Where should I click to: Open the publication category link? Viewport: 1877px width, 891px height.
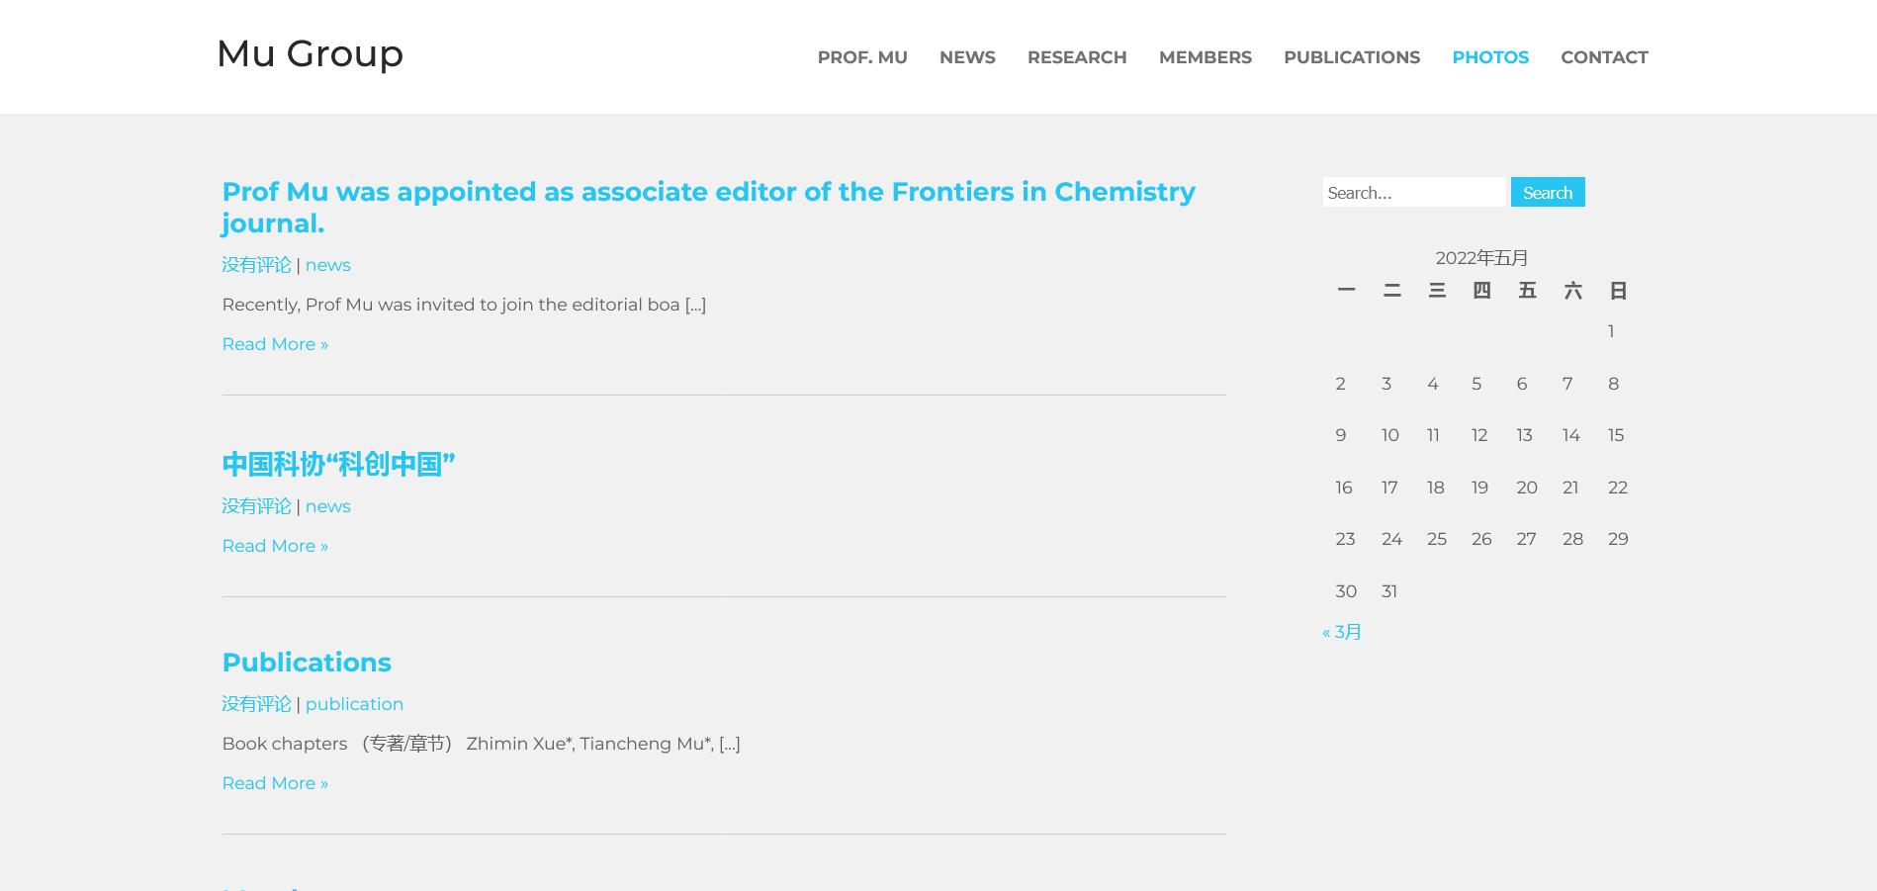pyautogui.click(x=354, y=704)
